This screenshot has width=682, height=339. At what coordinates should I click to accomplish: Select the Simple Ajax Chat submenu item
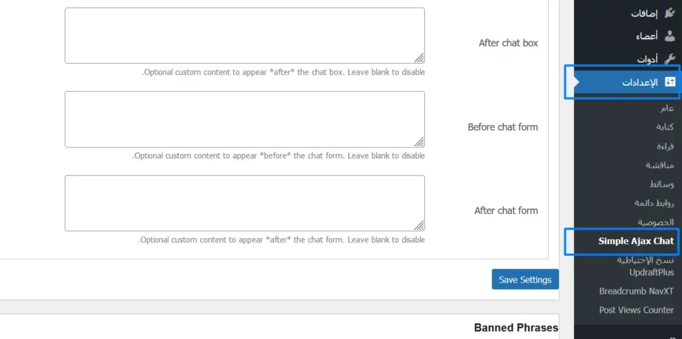635,241
